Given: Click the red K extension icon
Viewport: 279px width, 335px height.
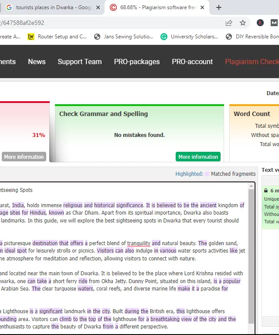Looking at the screenshot, I should pyautogui.click(x=260, y=23).
